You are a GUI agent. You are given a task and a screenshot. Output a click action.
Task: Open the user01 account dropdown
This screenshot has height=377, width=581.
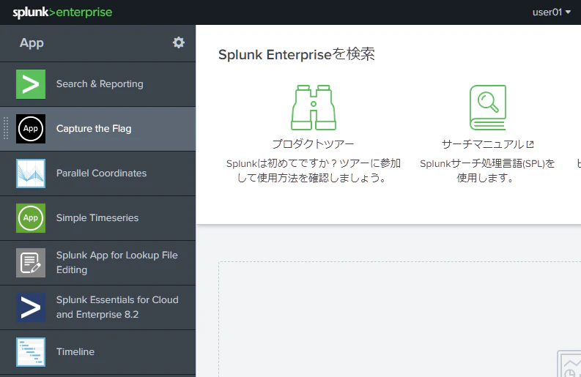(x=552, y=12)
